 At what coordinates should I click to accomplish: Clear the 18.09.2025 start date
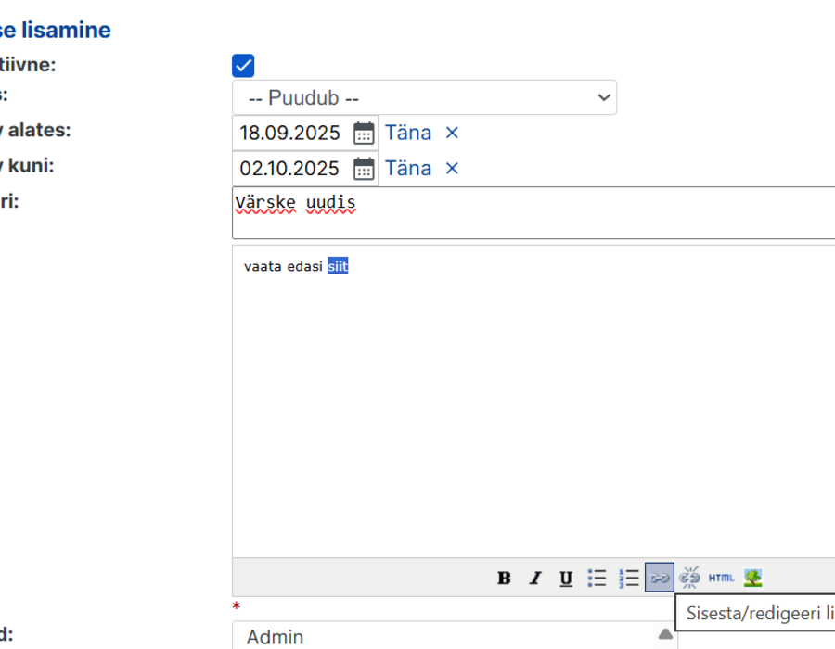click(x=452, y=133)
